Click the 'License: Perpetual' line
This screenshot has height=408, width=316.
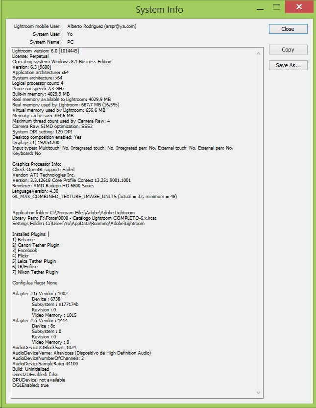pos(30,56)
